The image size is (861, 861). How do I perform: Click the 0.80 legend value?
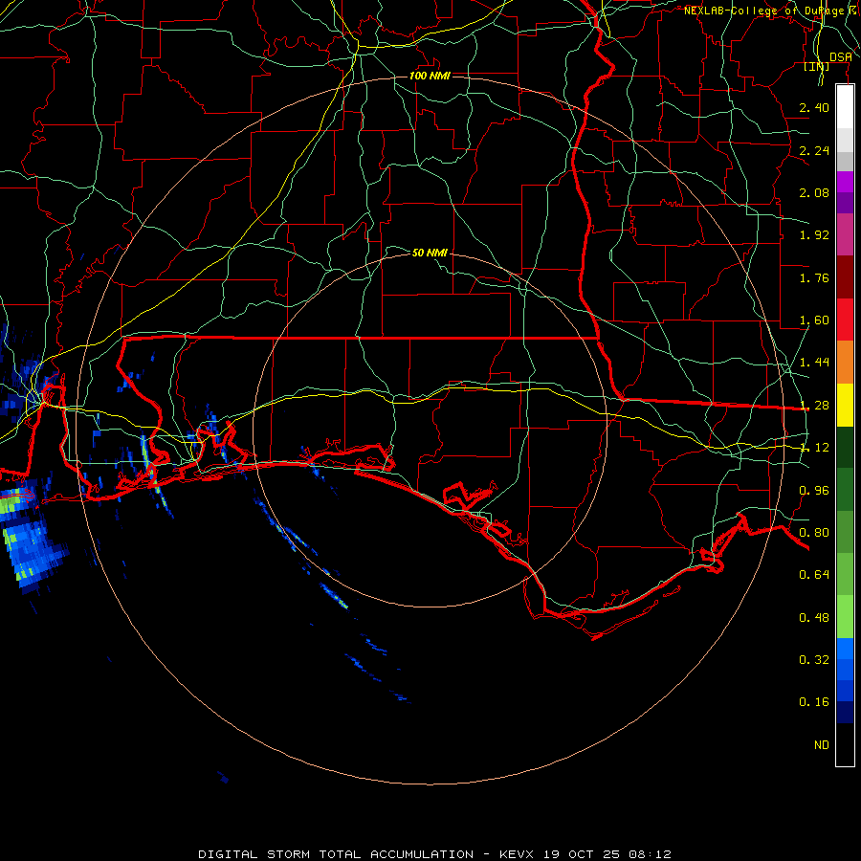click(814, 533)
